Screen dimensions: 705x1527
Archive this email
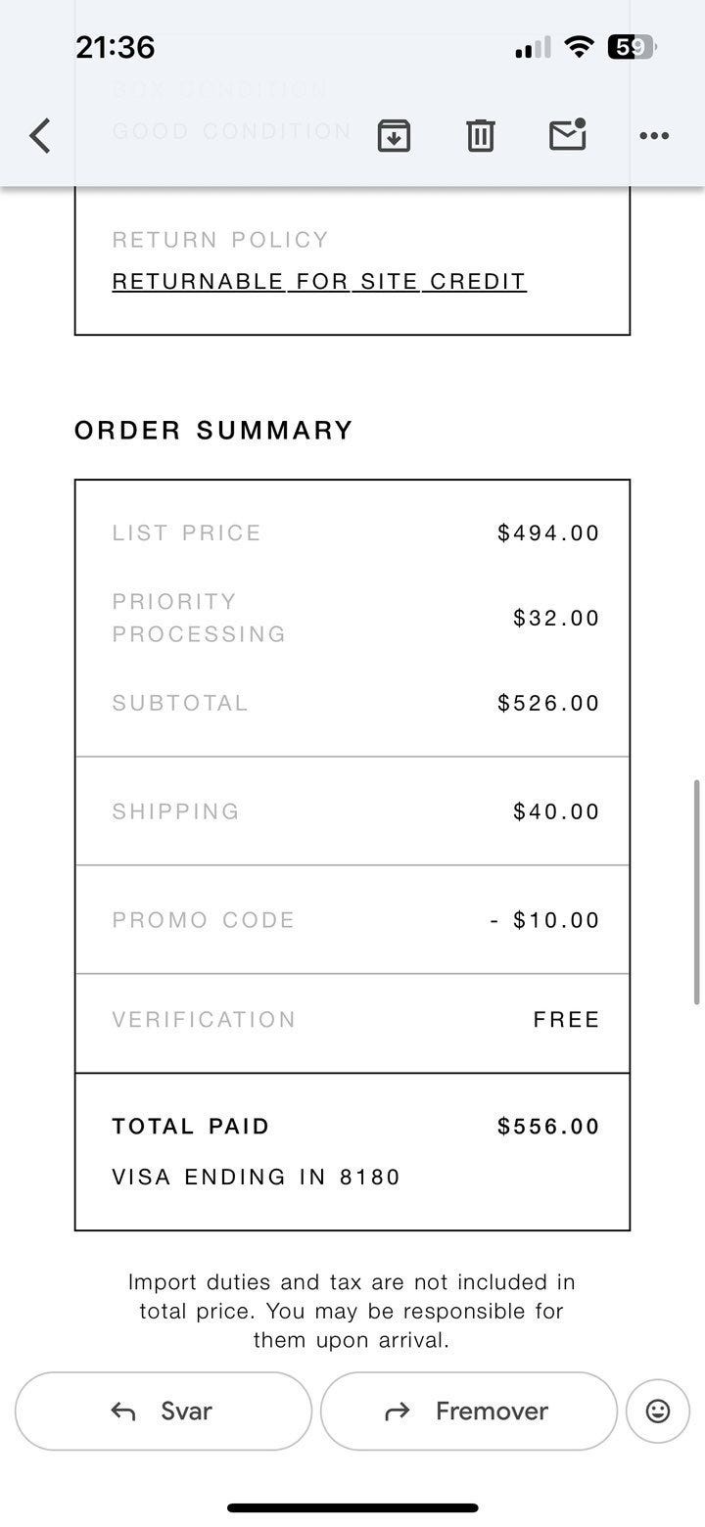(x=394, y=135)
